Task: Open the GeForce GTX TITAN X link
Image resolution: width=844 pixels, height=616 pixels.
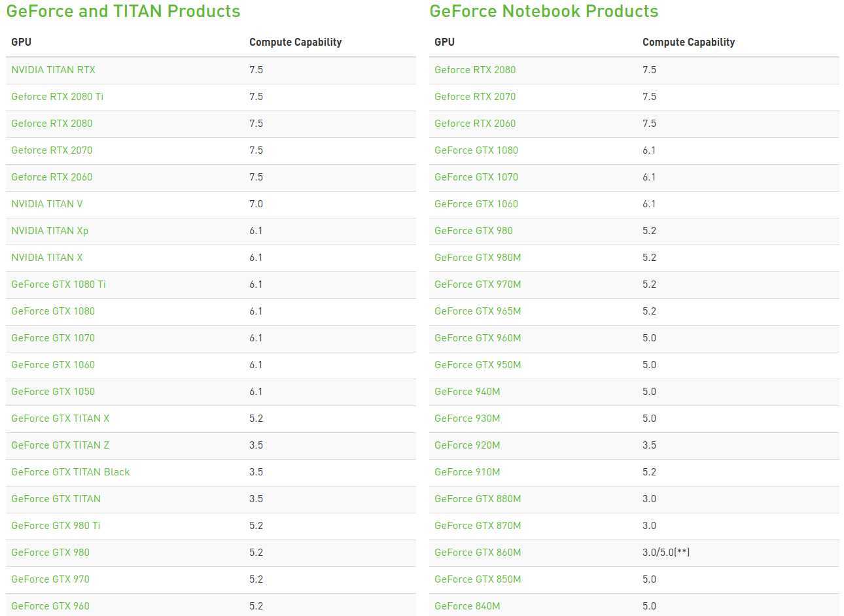Action: click(x=60, y=419)
